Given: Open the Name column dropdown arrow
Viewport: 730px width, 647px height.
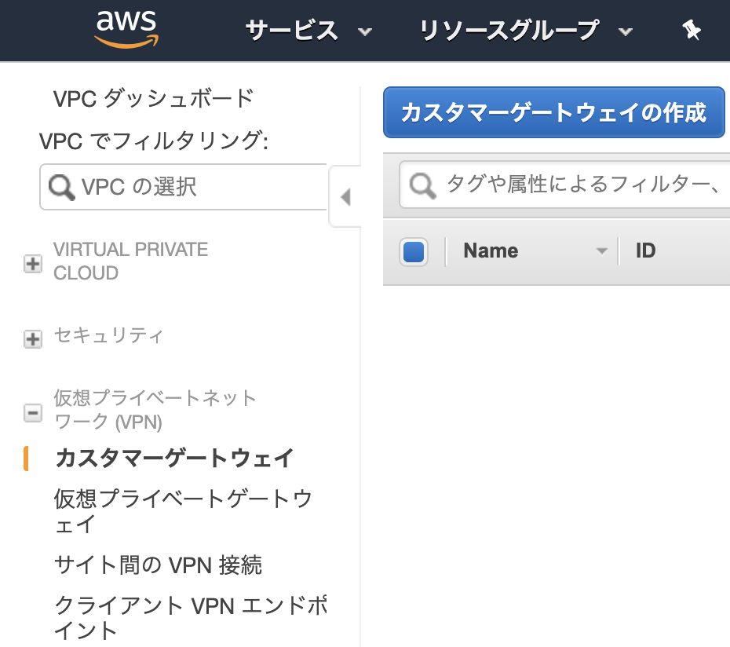Looking at the screenshot, I should [601, 251].
